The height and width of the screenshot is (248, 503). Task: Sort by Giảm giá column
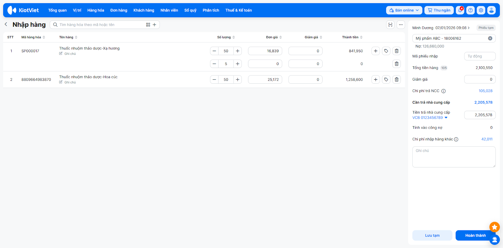coord(313,37)
